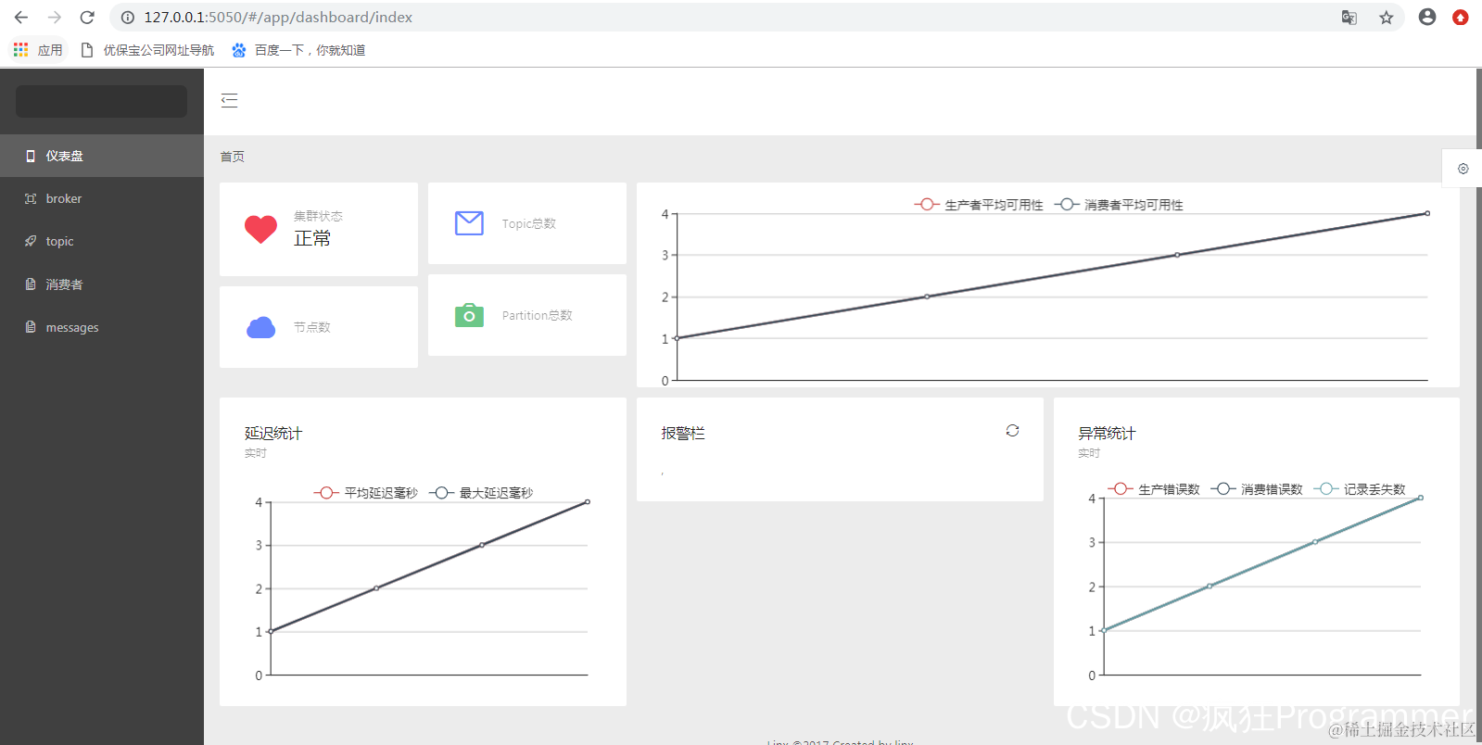Toggle the 记录丢失数 legend series
The width and height of the screenshot is (1482, 745).
[1360, 489]
